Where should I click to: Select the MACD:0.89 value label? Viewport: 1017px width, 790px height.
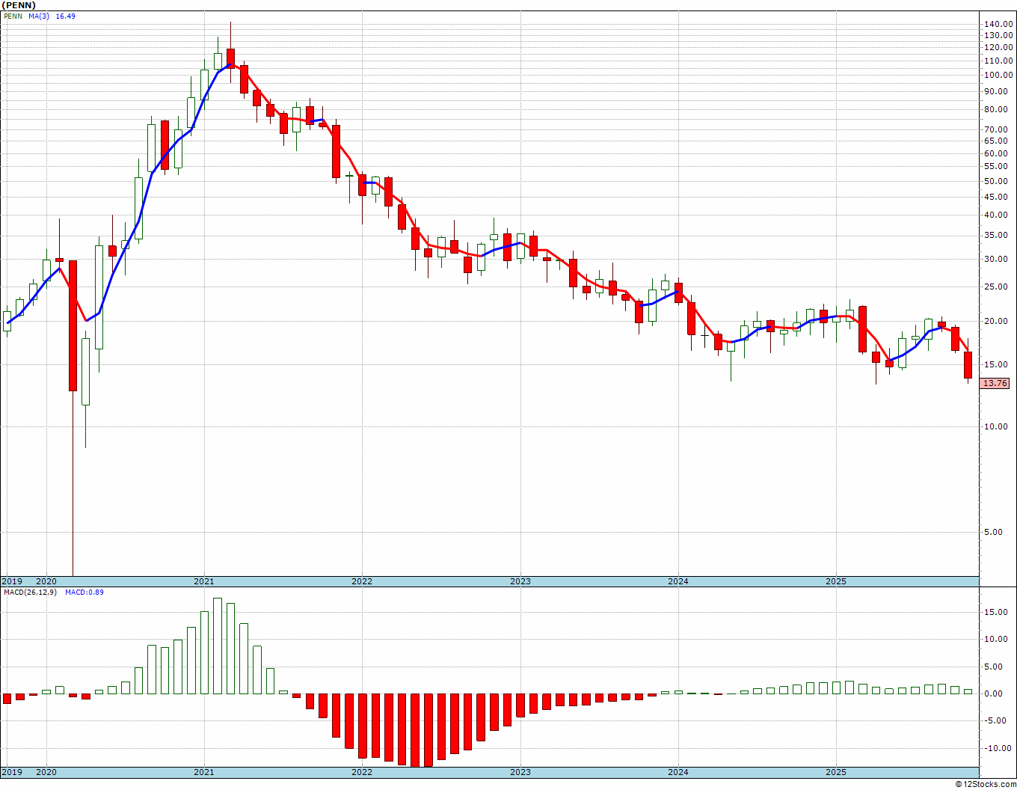[x=85, y=592]
